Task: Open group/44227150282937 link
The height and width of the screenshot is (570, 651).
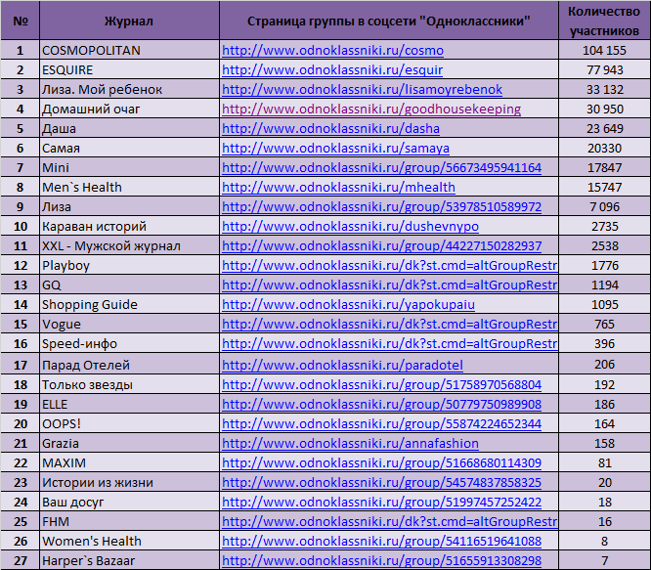Action: pyautogui.click(x=381, y=245)
